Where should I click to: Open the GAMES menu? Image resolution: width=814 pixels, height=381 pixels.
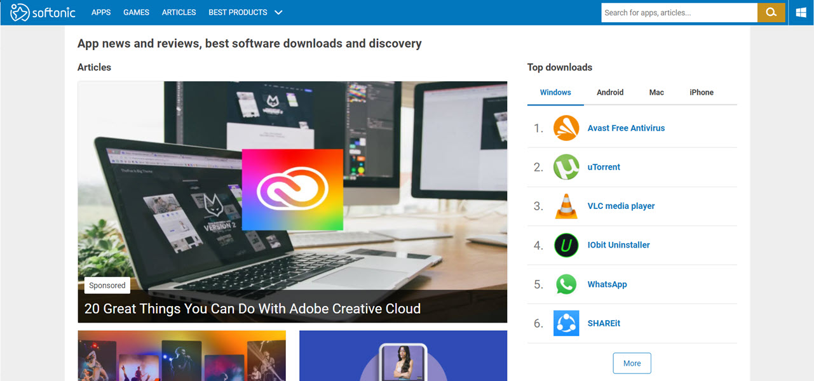(x=137, y=13)
